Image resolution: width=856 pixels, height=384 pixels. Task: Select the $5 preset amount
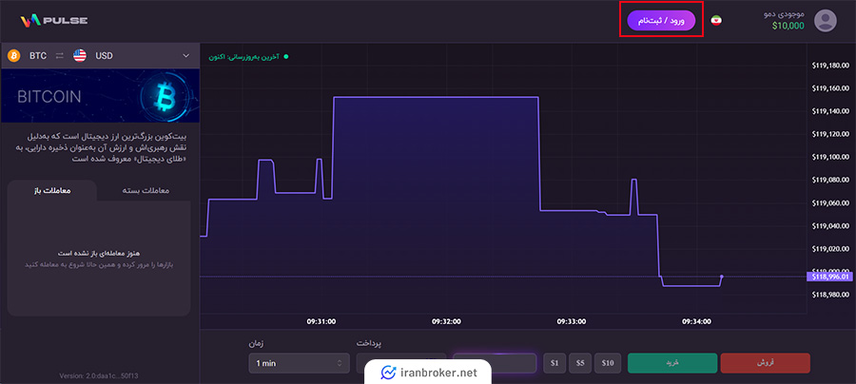[579, 363]
